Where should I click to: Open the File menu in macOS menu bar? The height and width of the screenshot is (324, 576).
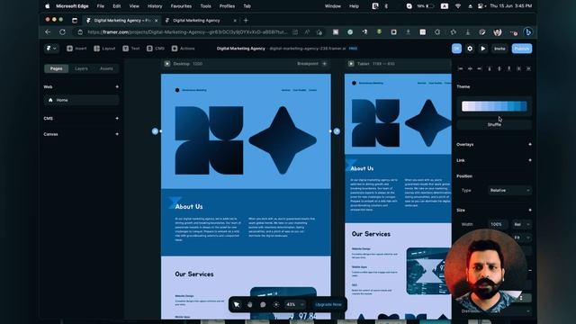100,6
